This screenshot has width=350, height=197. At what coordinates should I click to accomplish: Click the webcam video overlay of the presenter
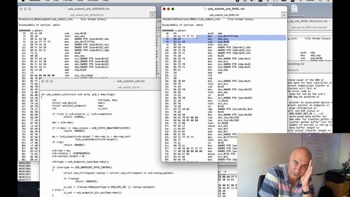(293, 165)
